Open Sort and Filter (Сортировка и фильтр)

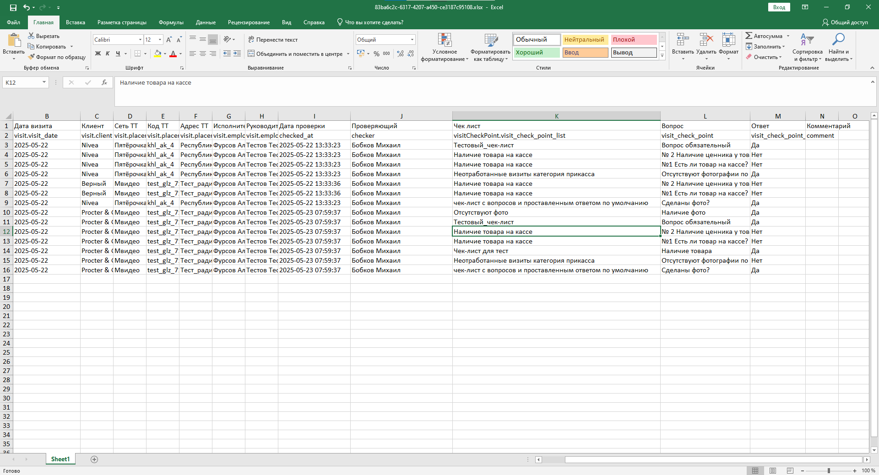click(x=807, y=47)
